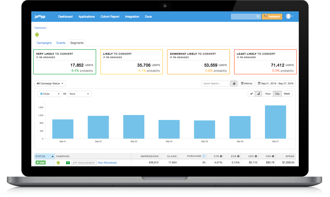The image size is (330, 197).
Task: Open the Non-Monetized campaign link
Action: point(107,163)
